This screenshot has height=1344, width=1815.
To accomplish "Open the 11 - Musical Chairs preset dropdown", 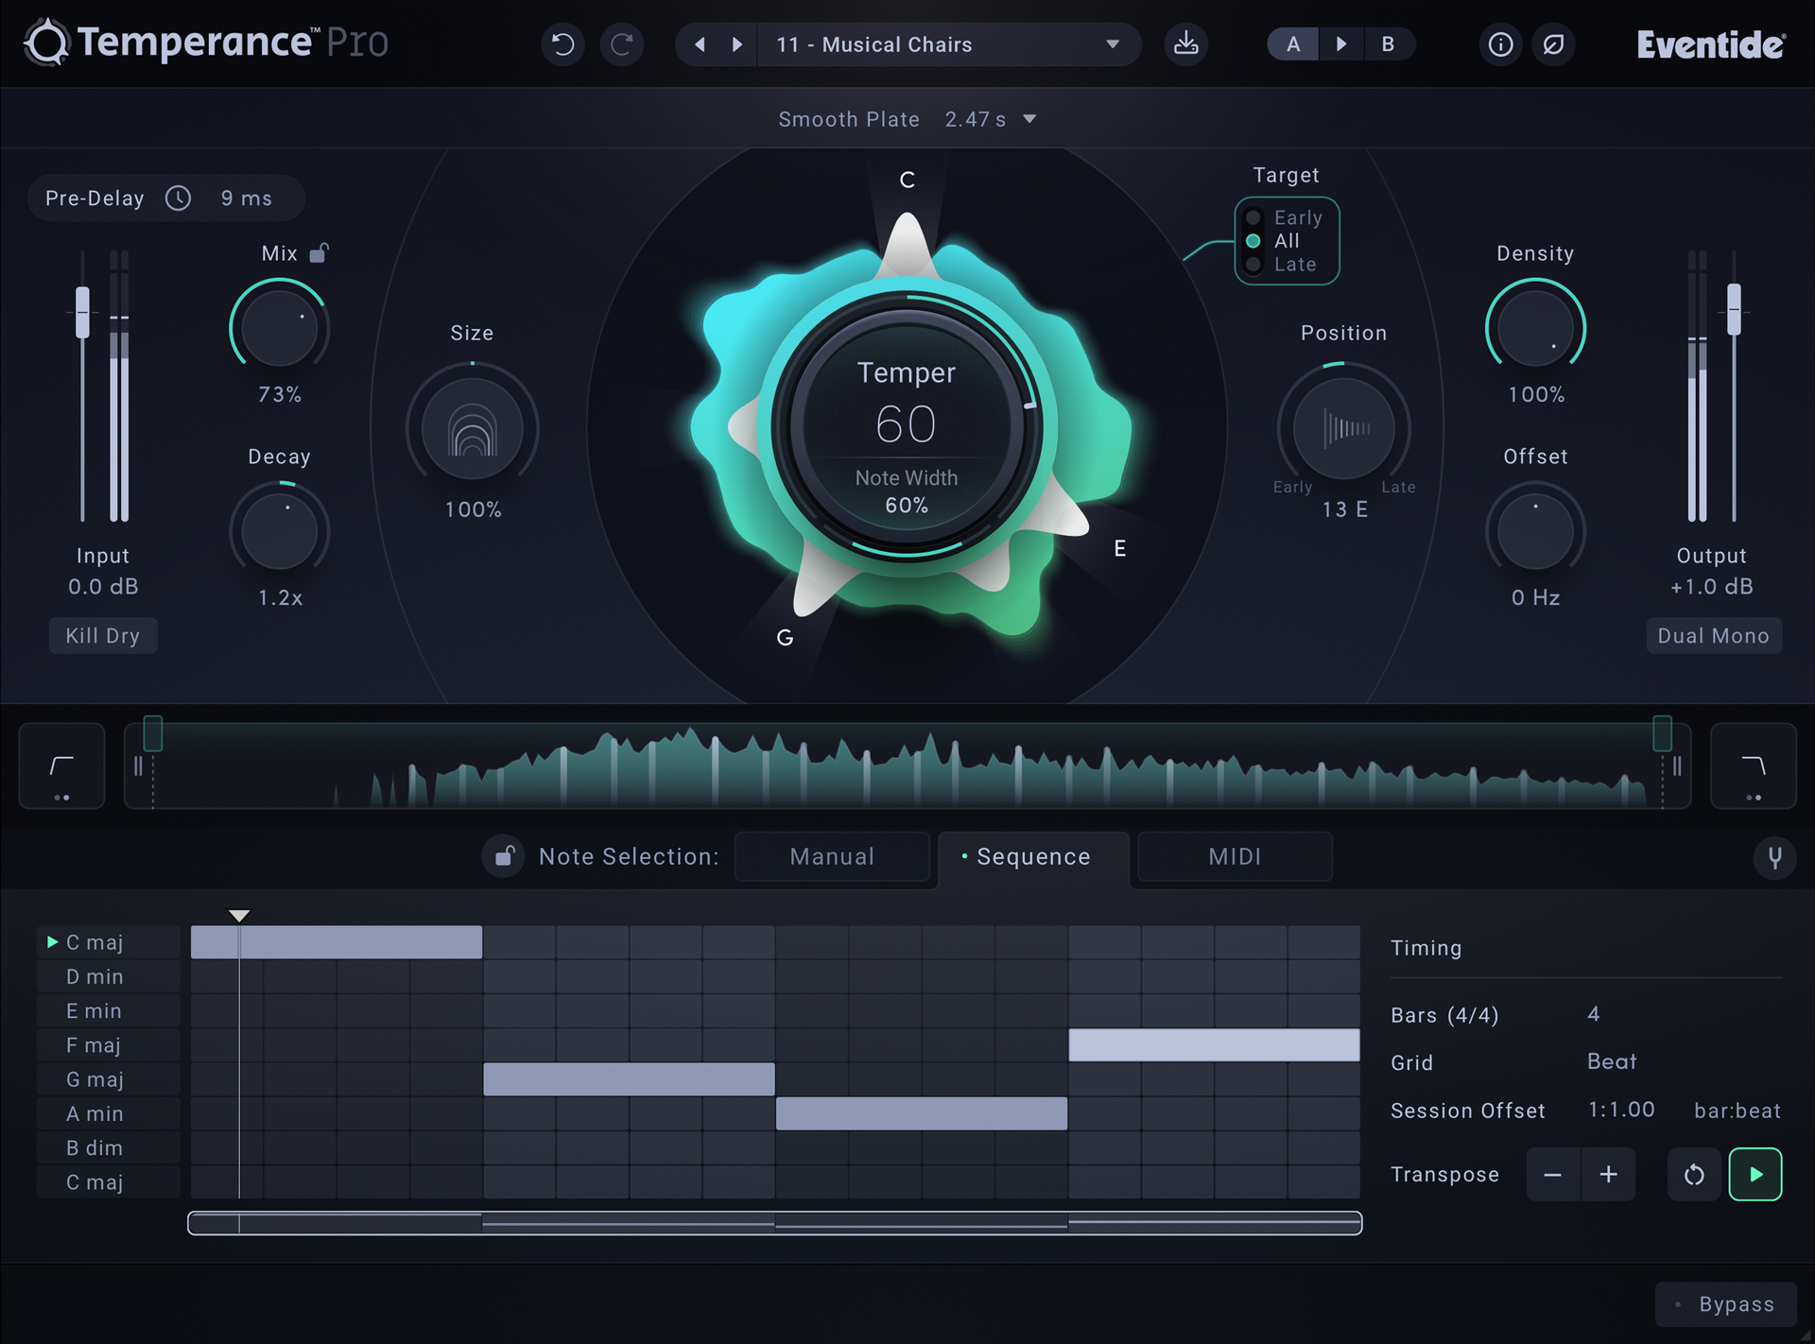I will tap(948, 43).
